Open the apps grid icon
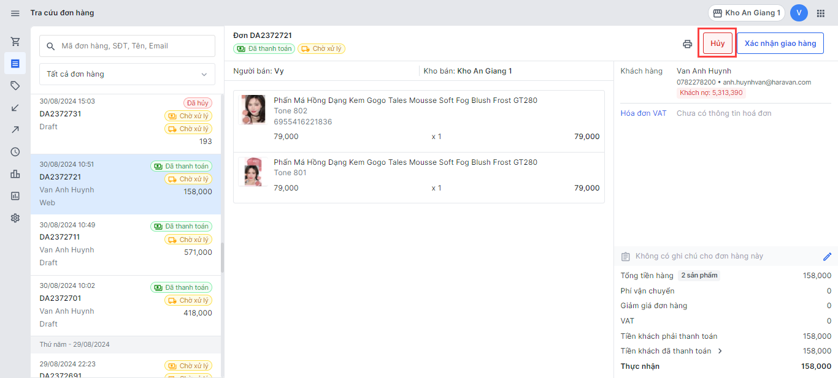The image size is (838, 378). coord(821,13)
